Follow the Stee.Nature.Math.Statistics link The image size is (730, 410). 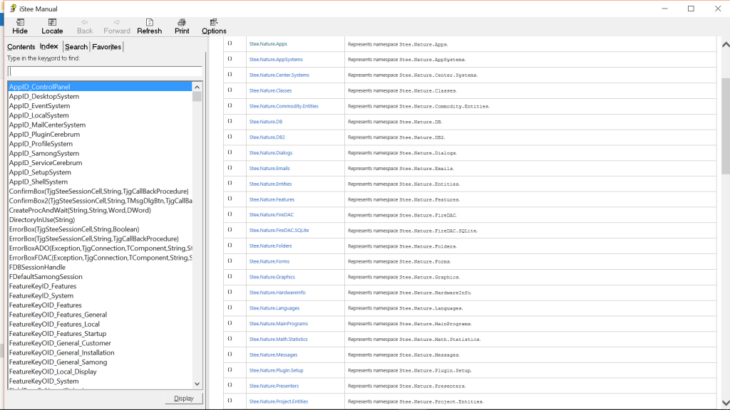coord(278,340)
